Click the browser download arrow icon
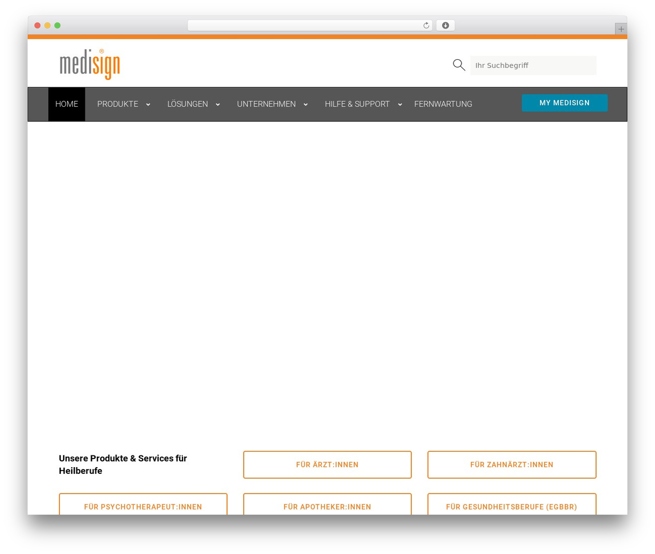Viewport: 655px width, 554px height. click(446, 26)
